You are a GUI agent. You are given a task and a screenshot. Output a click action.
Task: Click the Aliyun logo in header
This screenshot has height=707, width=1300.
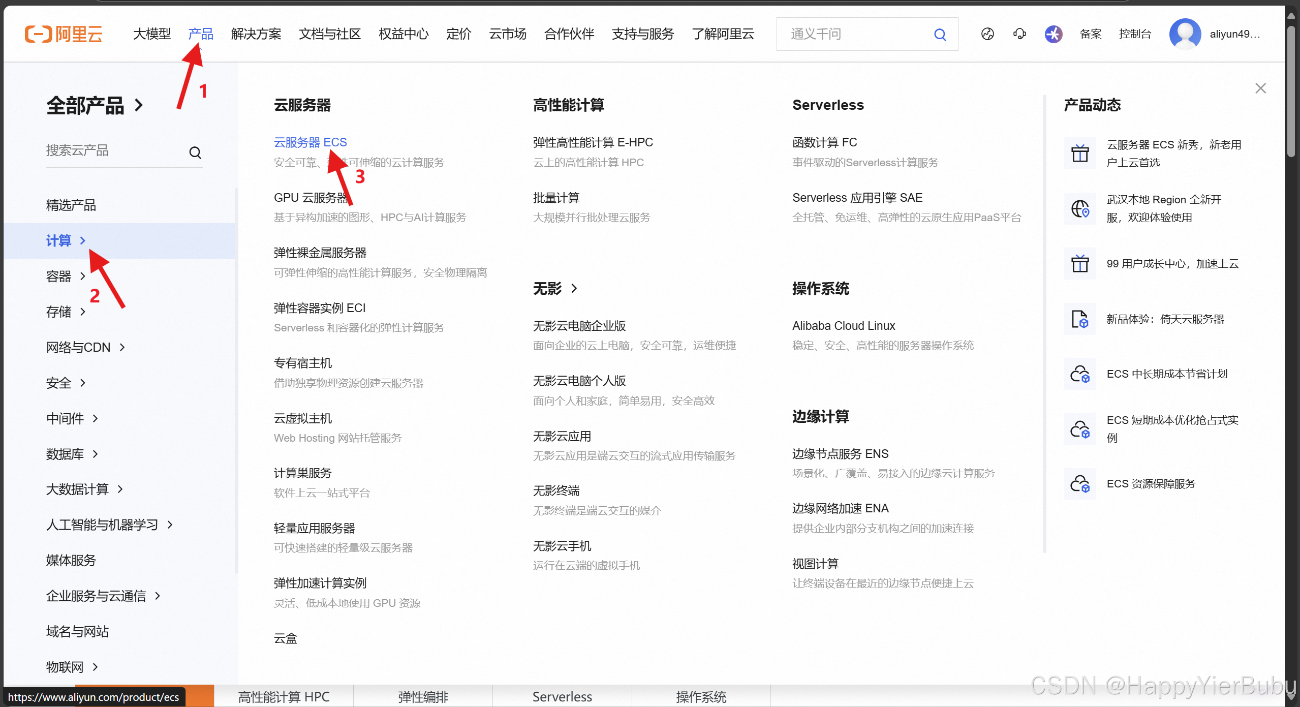pos(64,34)
